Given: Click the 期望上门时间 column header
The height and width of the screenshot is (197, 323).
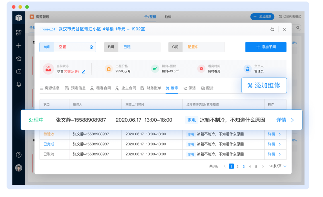Looking at the screenshot, I should 135,105.
